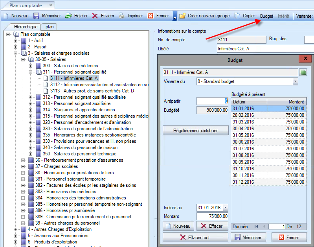
Task: Click the Rejeter toolbar icon
Action: tap(68, 16)
